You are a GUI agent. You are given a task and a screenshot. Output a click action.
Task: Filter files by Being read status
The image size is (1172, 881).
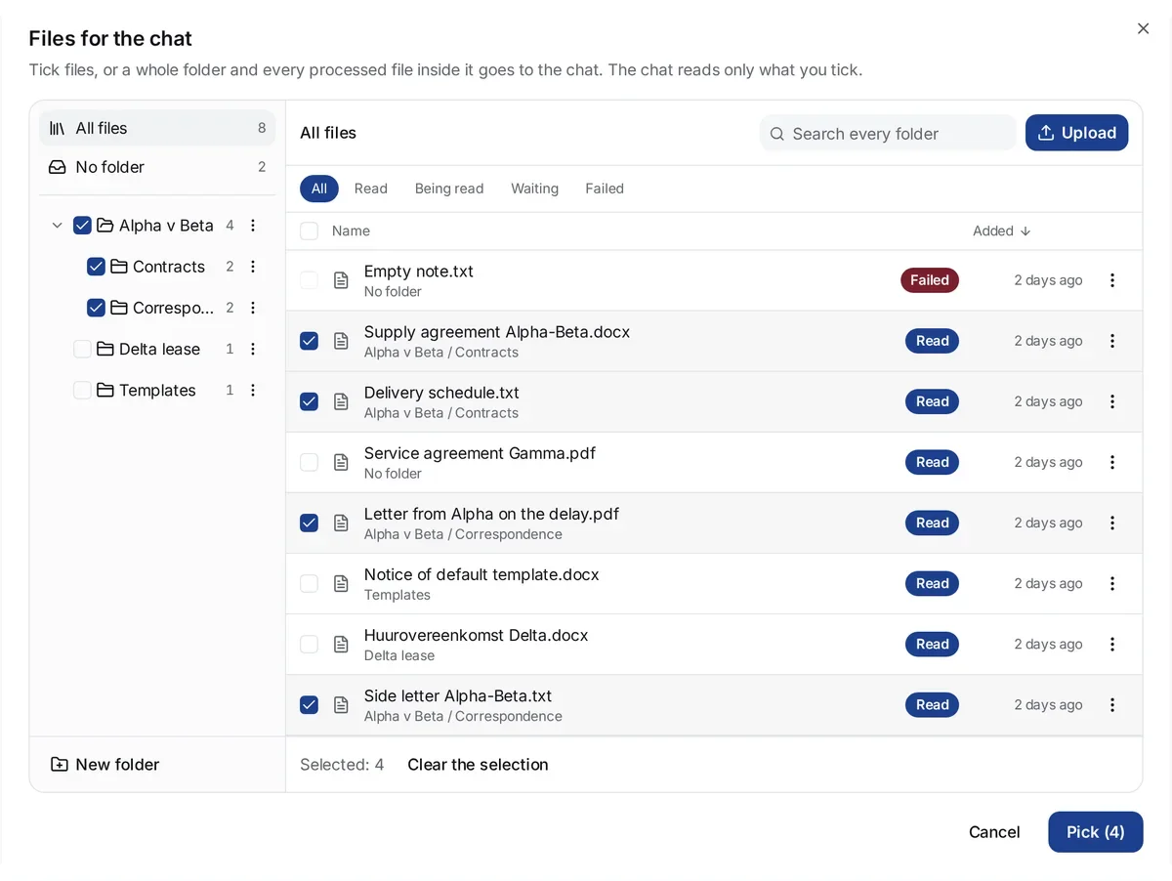tap(449, 189)
